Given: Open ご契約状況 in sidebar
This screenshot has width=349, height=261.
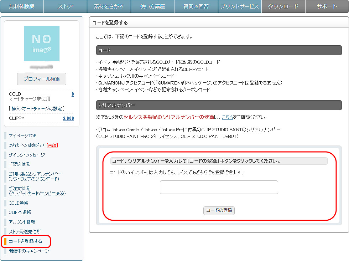Looking at the screenshot, I should pyautogui.click(x=19, y=164).
